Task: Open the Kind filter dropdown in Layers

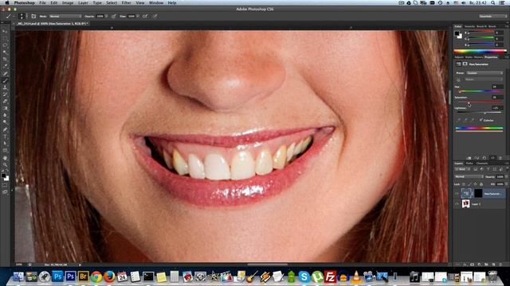Action: point(461,169)
